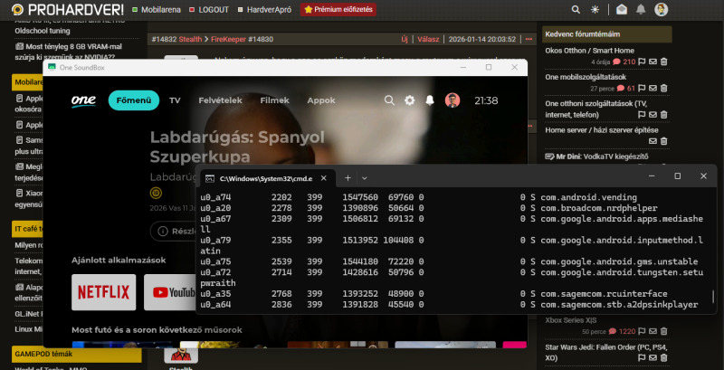Trash icon for One otthoni szolgáltatások

663,115
